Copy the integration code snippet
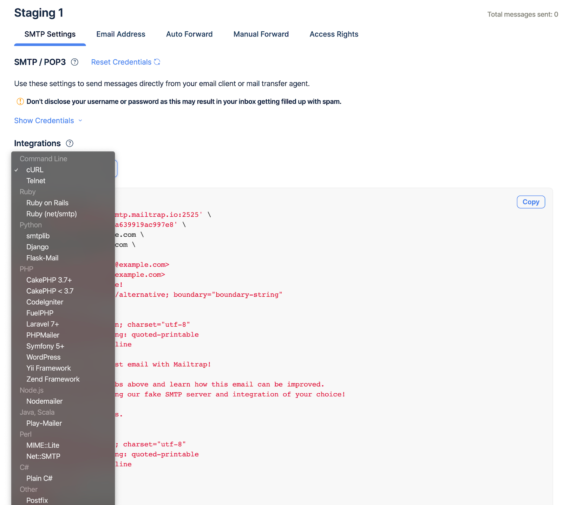562x505 pixels. [x=531, y=202]
